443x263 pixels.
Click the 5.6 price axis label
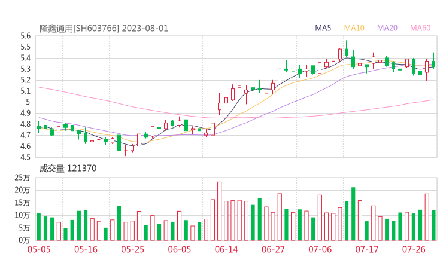pyautogui.click(x=25, y=36)
